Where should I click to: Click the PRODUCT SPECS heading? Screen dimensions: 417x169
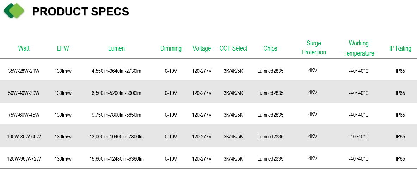point(80,11)
